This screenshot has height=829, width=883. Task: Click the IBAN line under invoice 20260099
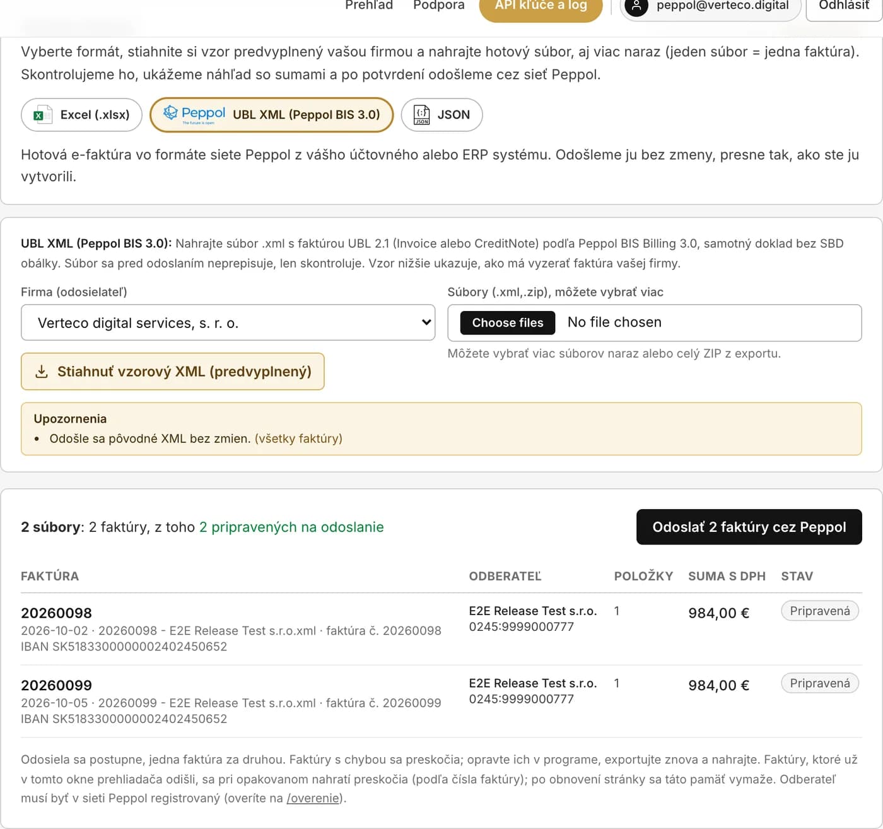point(124,719)
